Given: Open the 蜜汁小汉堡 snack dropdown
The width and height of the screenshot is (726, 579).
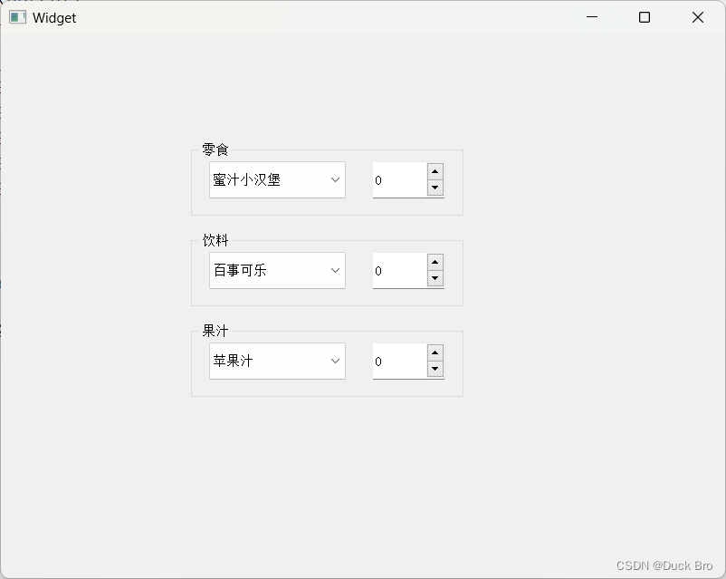Looking at the screenshot, I should (x=334, y=179).
